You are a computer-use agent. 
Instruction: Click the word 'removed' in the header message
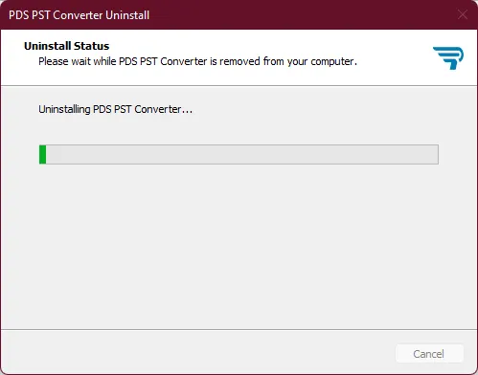pyautogui.click(x=239, y=61)
